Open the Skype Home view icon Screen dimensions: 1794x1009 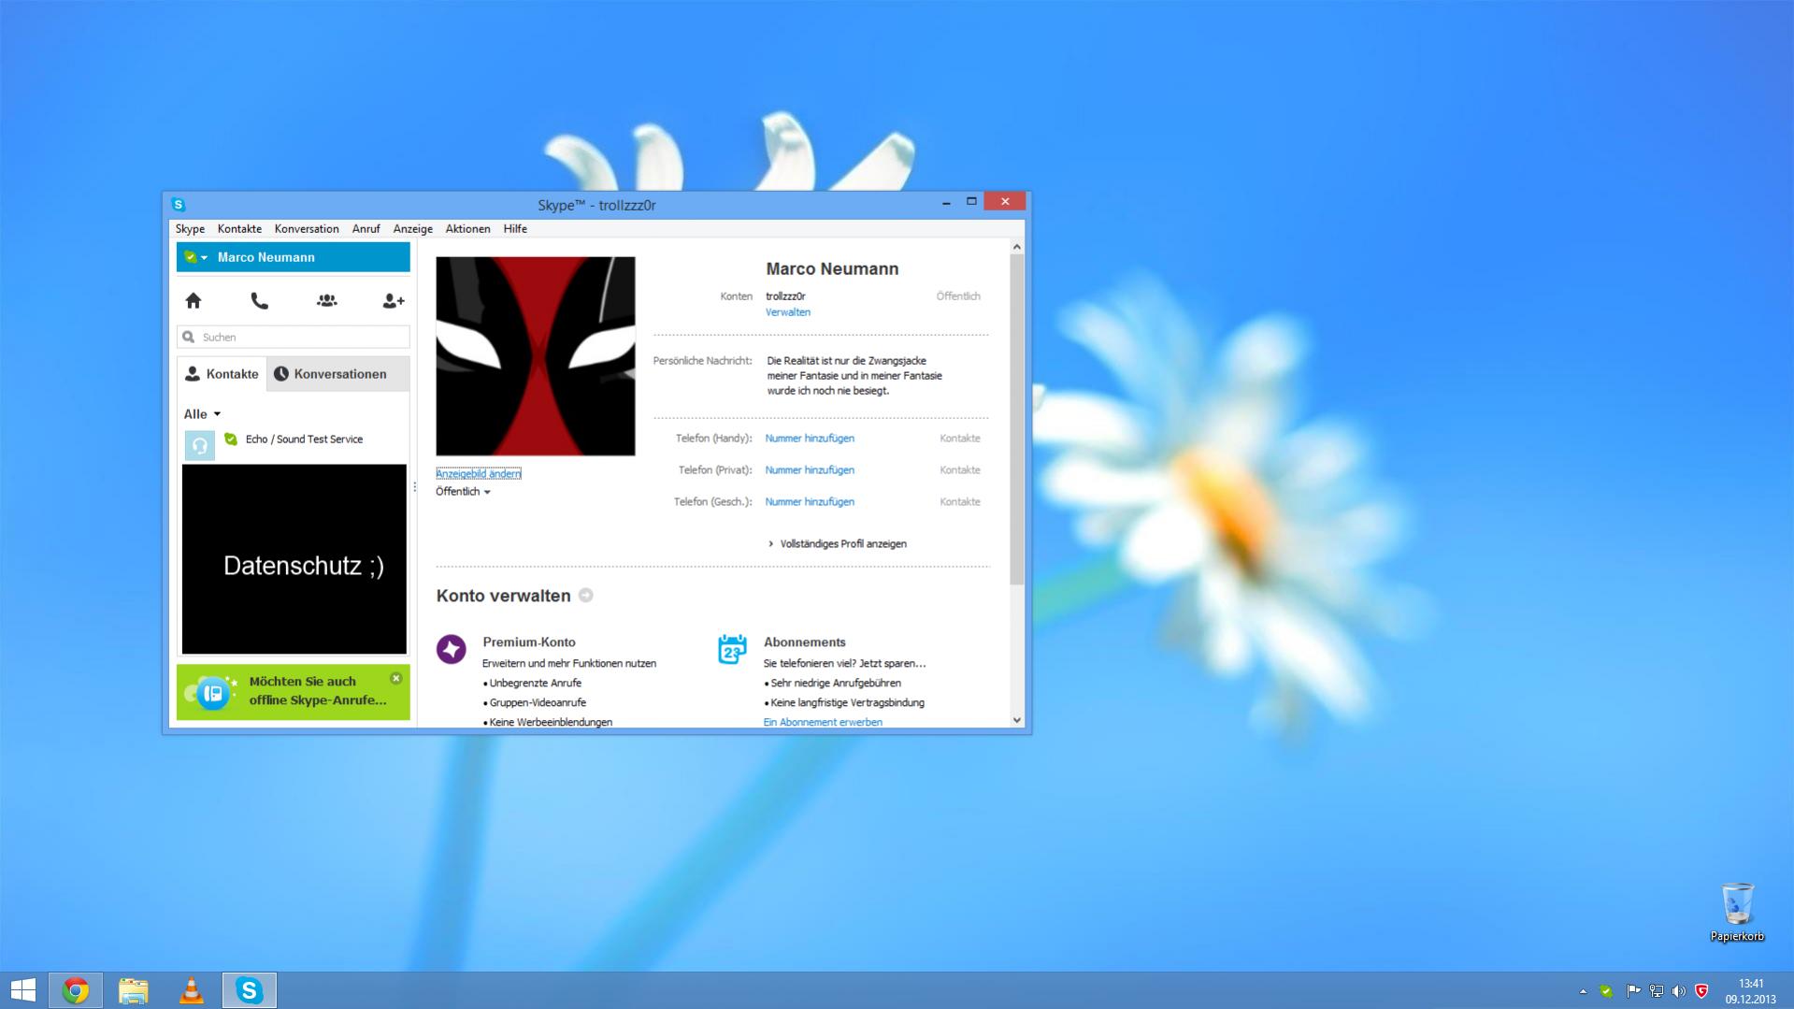point(194,300)
